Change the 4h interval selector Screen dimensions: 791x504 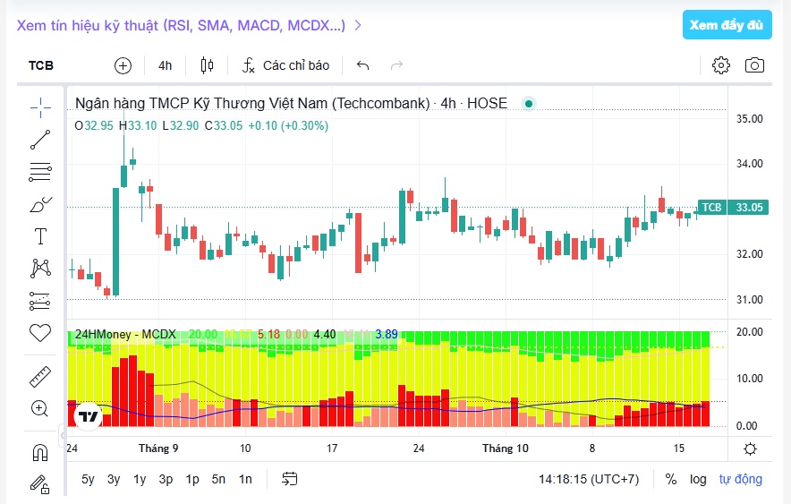[x=165, y=65]
